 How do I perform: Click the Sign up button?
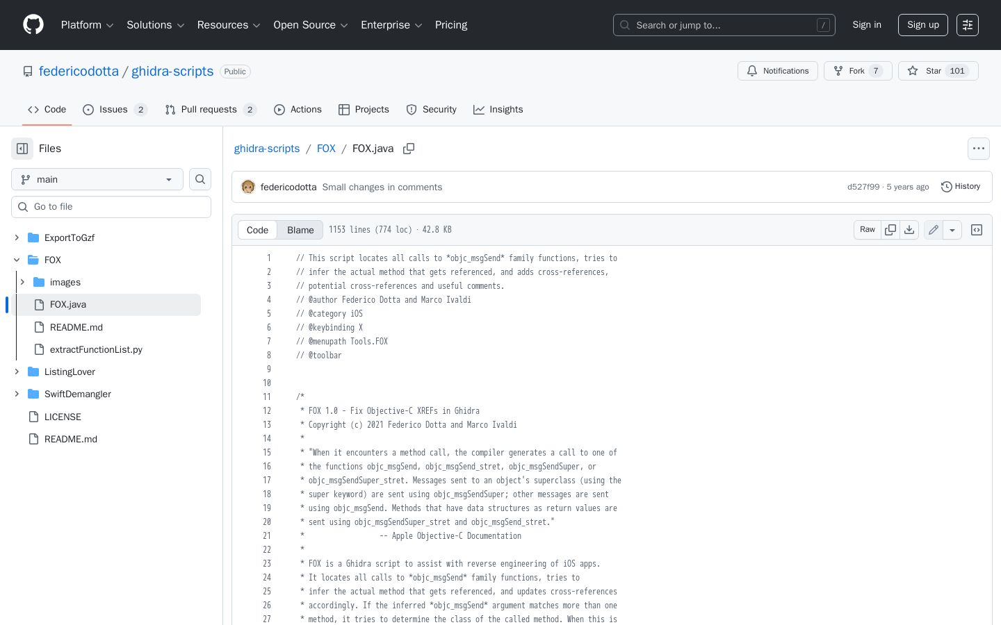click(923, 25)
